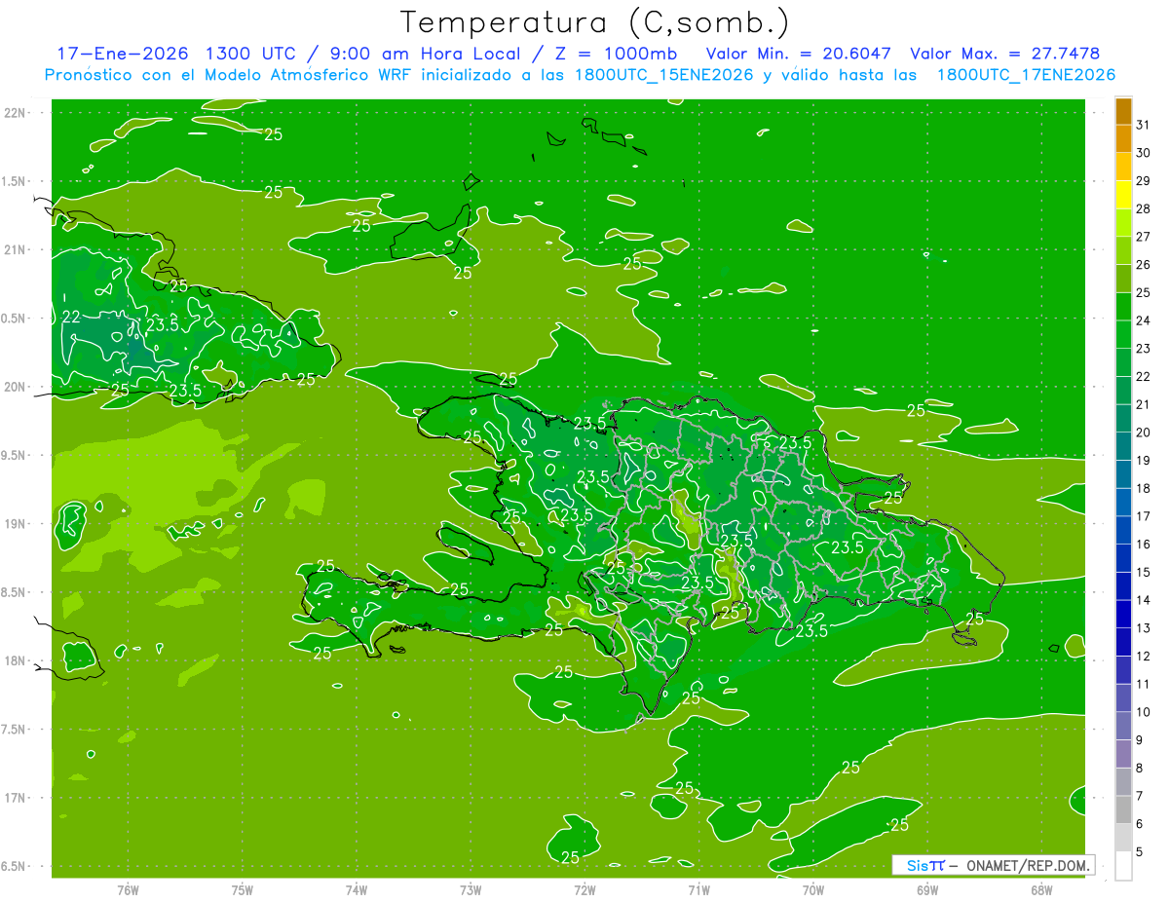Click the legend value label 20
Screen dimensions: 1169x903
pyautogui.click(x=1143, y=433)
